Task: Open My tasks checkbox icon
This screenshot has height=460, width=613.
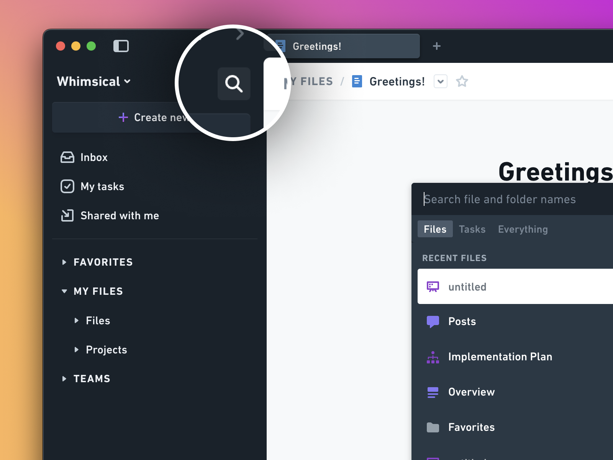Action: coord(67,186)
